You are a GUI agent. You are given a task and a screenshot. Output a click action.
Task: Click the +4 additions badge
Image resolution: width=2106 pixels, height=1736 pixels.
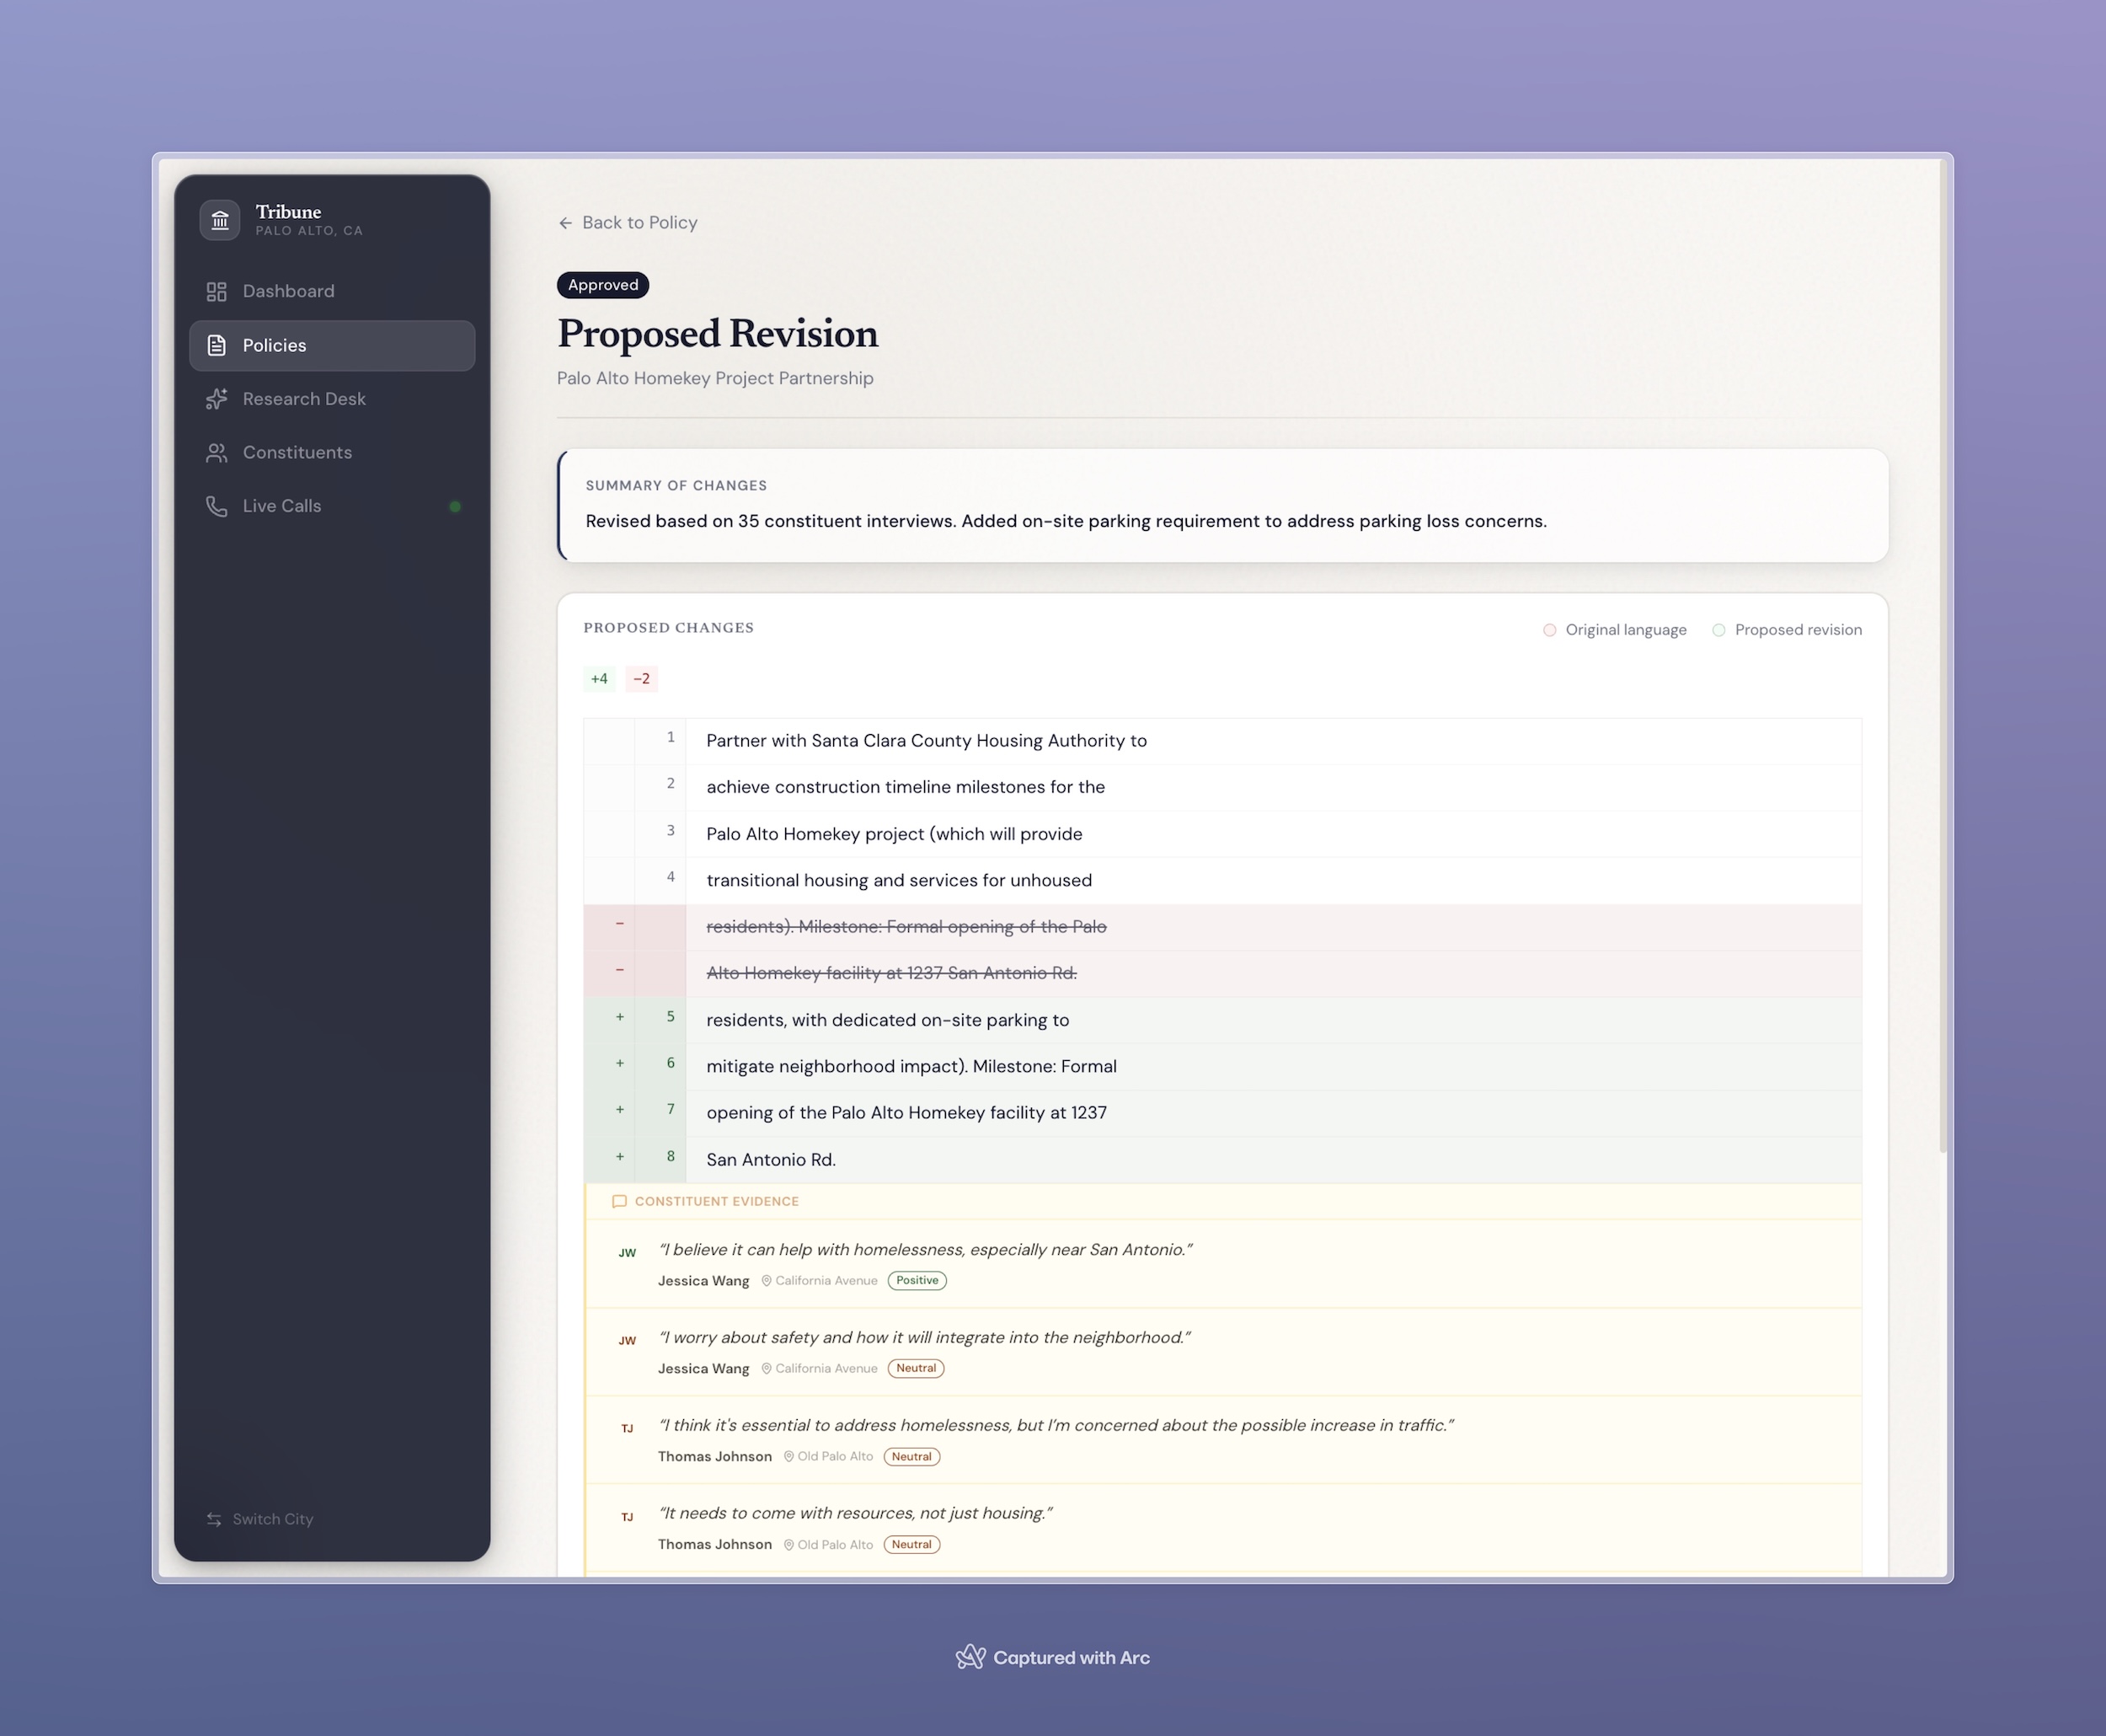[599, 679]
